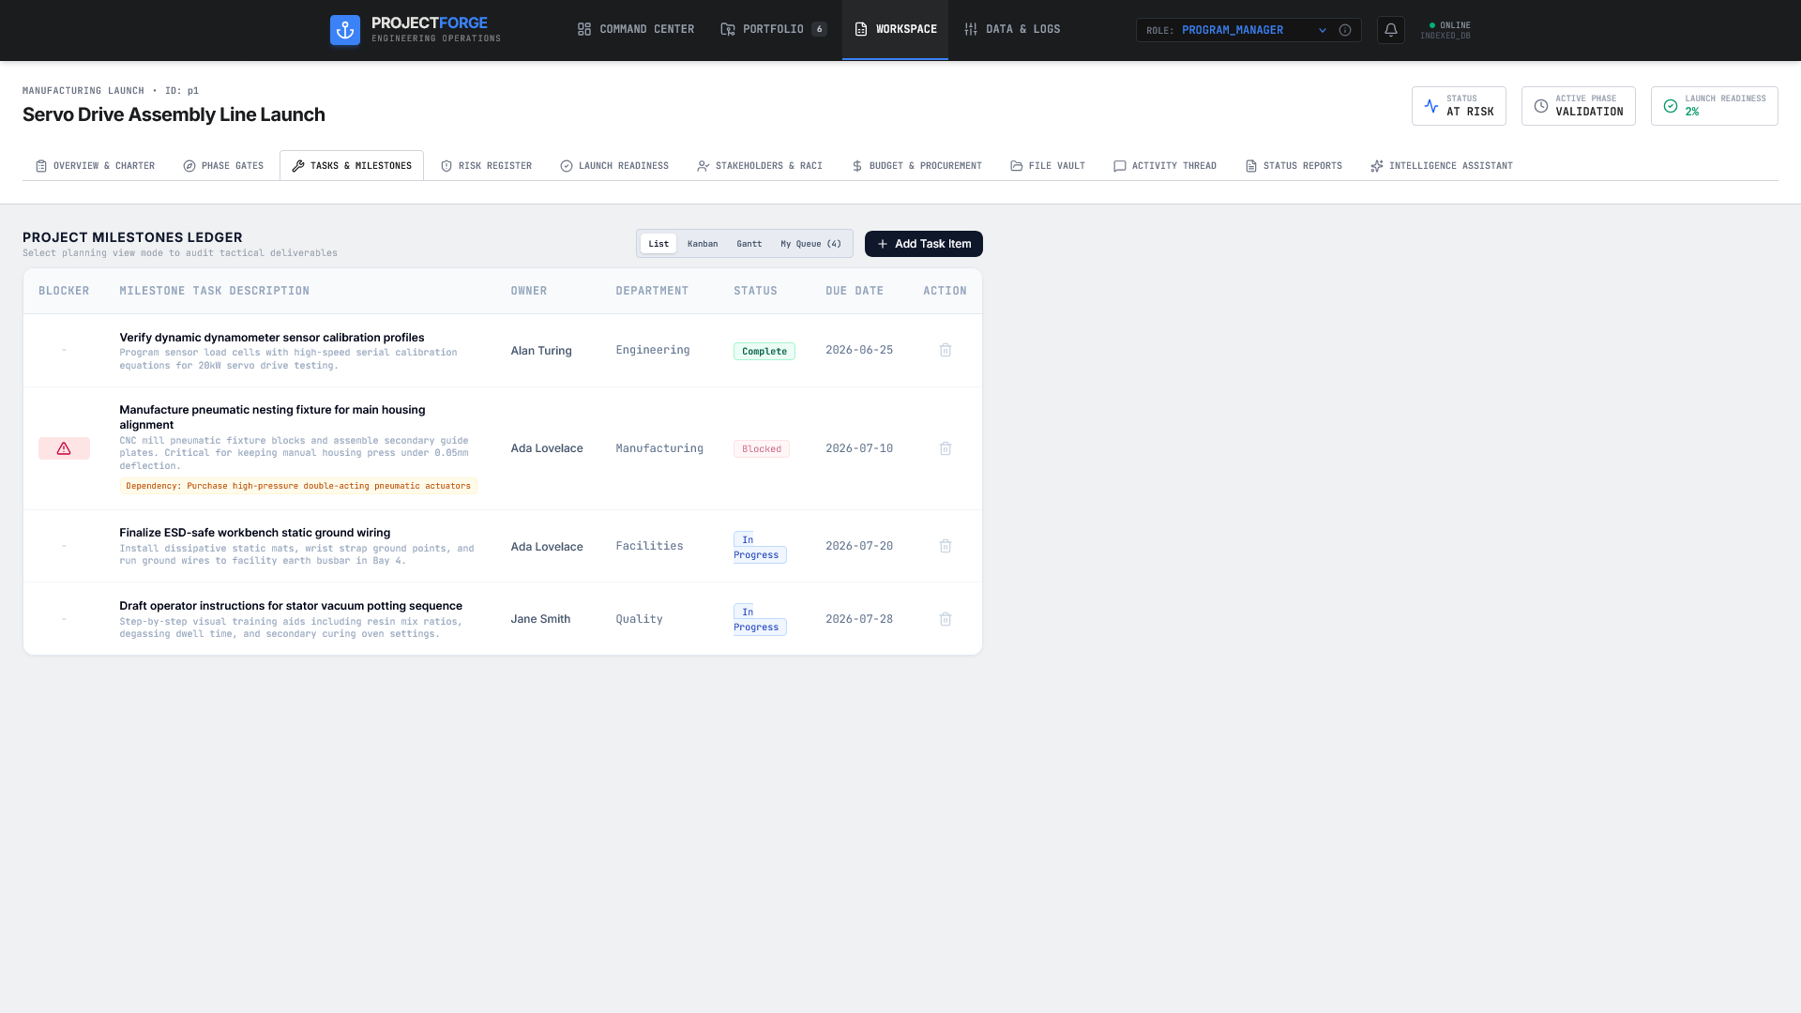
Task: Click the Quality department cell
Action: (x=639, y=619)
